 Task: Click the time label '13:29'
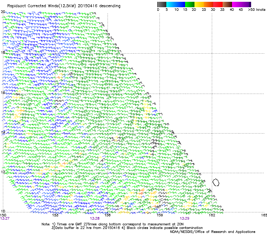[185, 219]
